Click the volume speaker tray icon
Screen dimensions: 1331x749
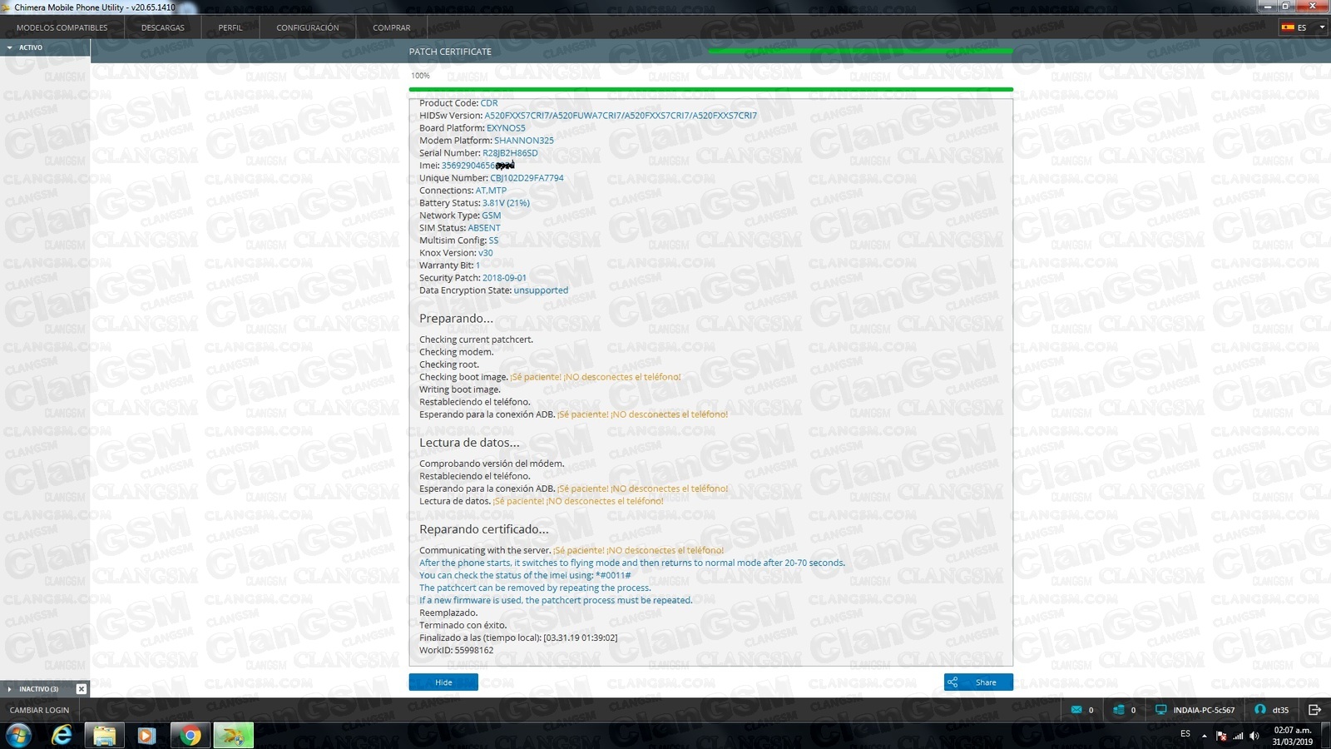coord(1254,736)
